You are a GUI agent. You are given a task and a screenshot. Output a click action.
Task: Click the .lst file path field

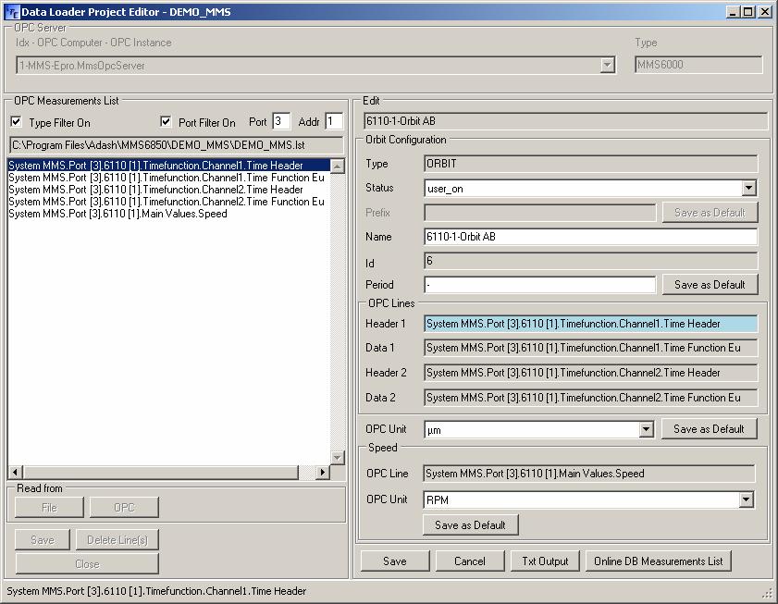[x=176, y=145]
